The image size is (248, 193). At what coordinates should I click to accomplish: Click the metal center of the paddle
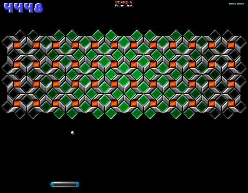65,184
